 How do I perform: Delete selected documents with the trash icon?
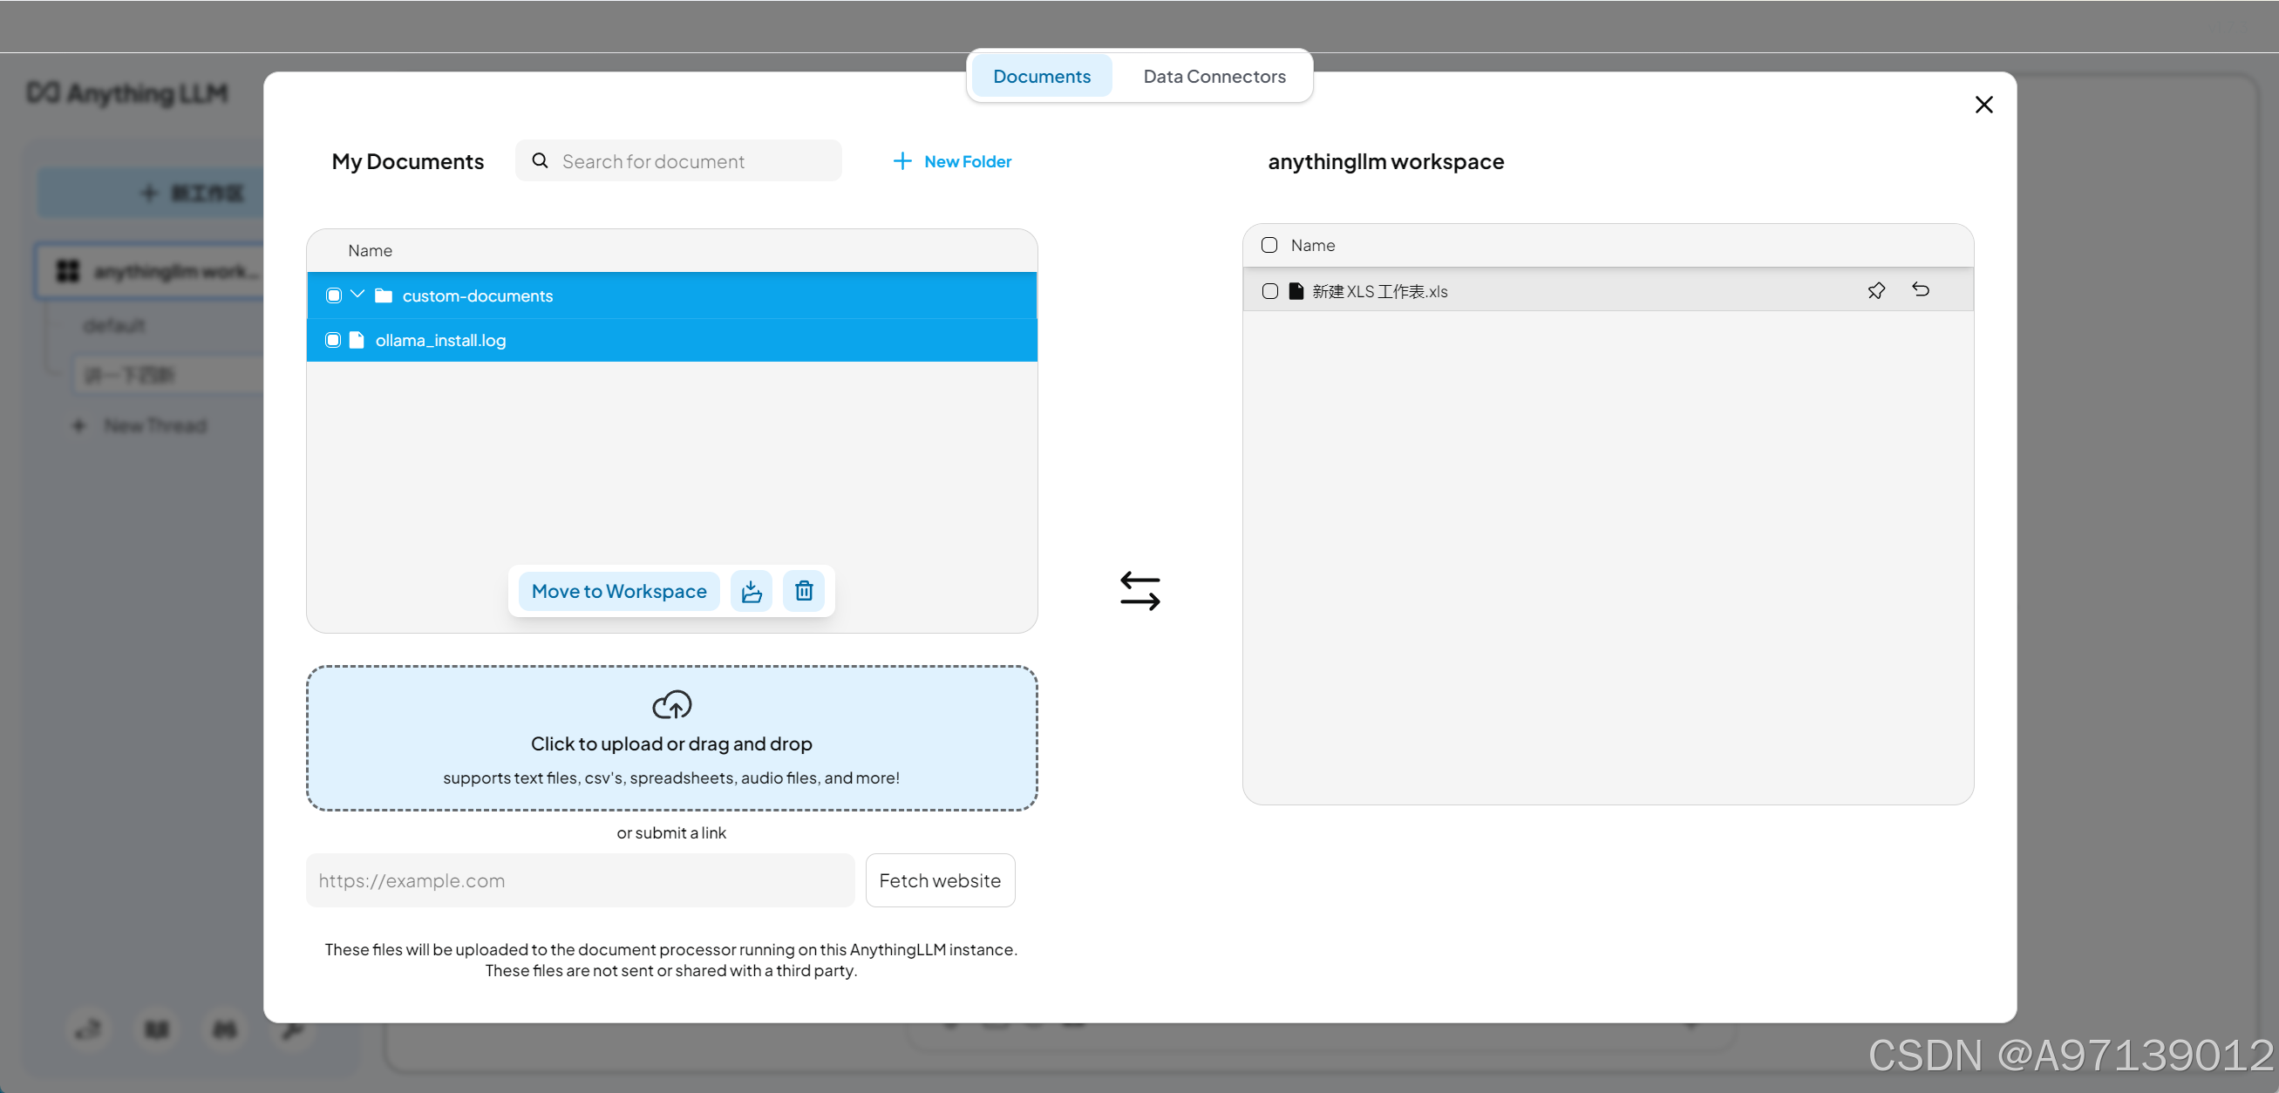coord(803,591)
